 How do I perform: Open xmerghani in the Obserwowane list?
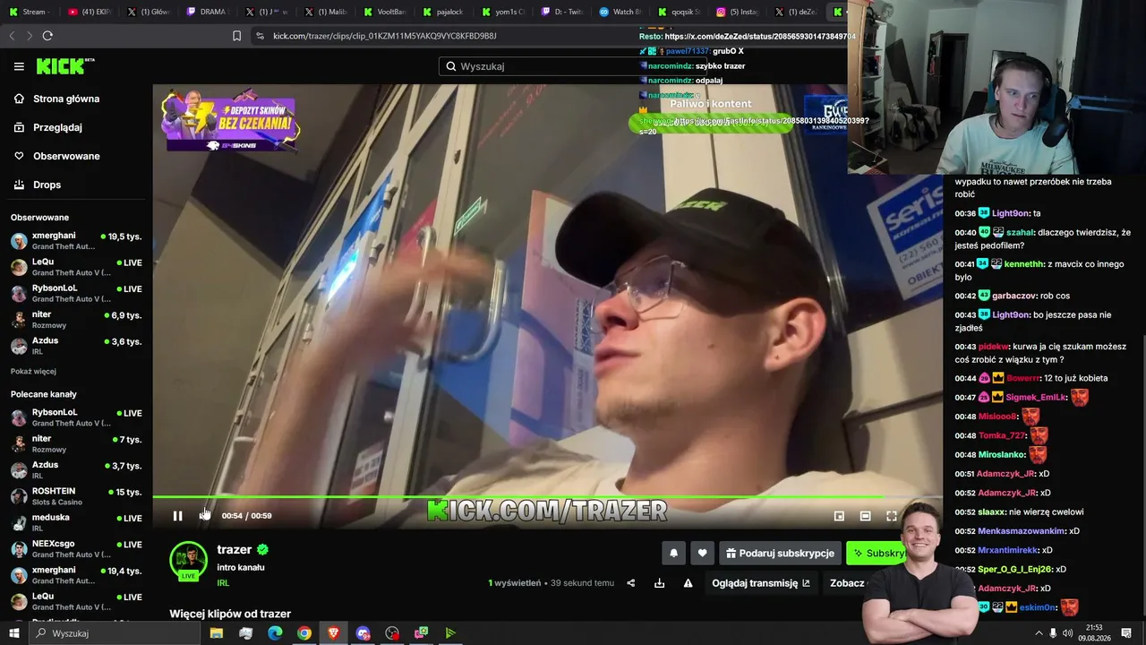pyautogui.click(x=76, y=241)
